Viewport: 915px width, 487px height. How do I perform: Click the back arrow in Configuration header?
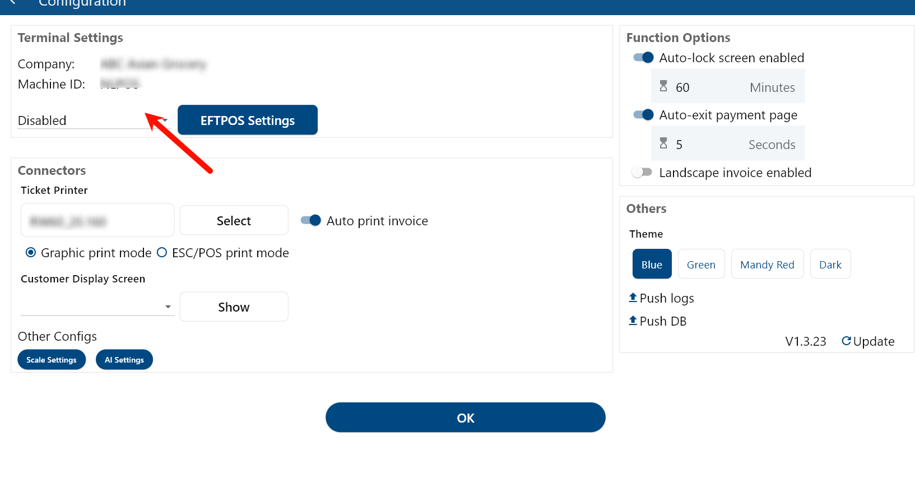pyautogui.click(x=12, y=3)
